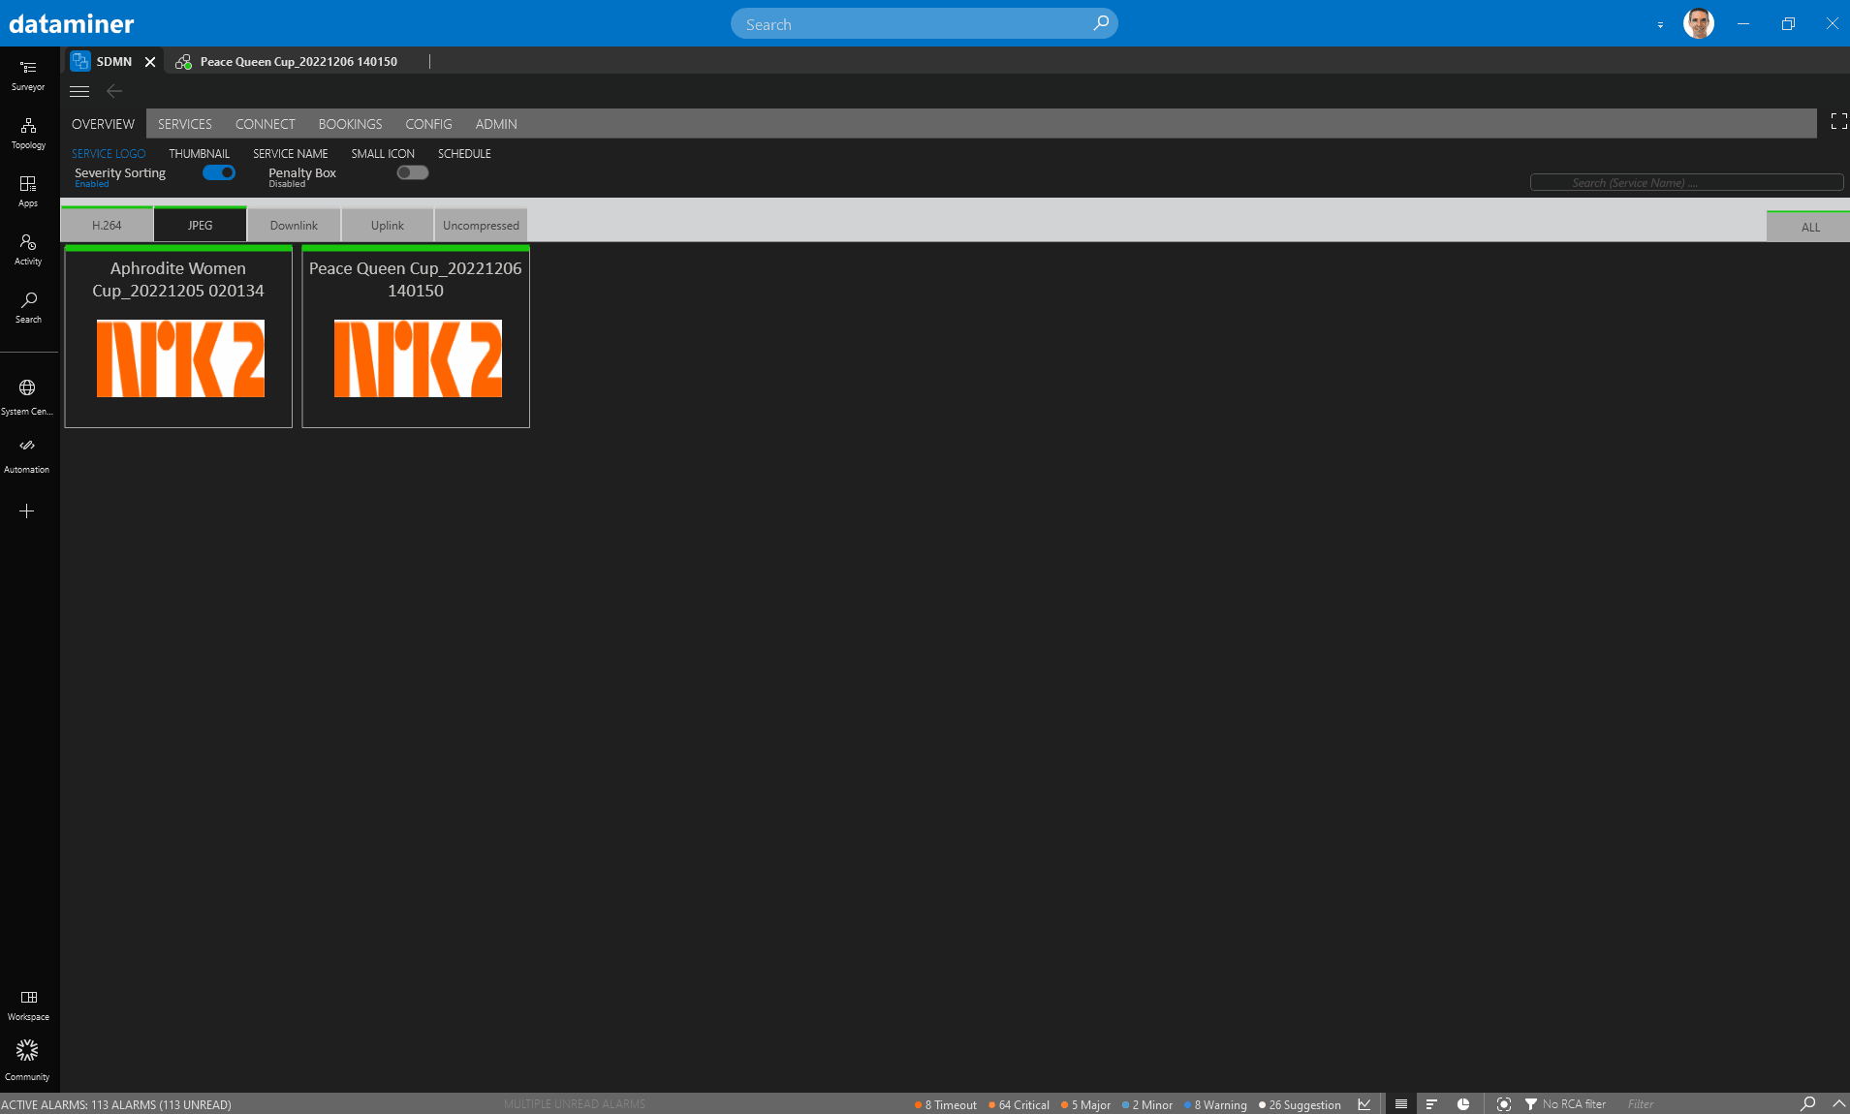Open System Center from the sidebar

[28, 397]
